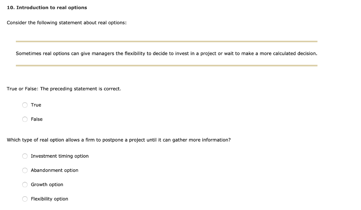Click the False answer label
The image size is (361, 210).
37,119
